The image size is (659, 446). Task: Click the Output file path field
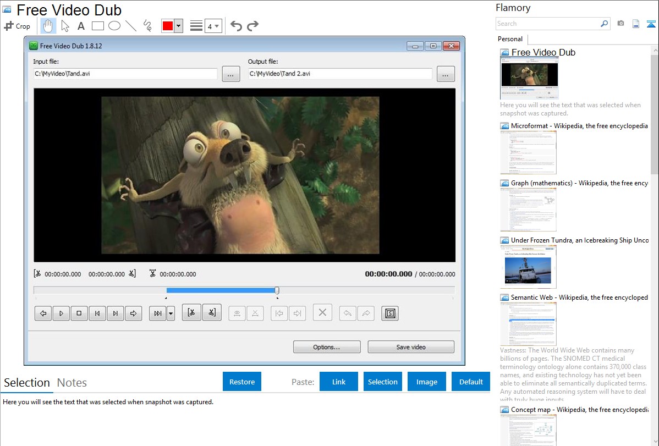coord(340,74)
